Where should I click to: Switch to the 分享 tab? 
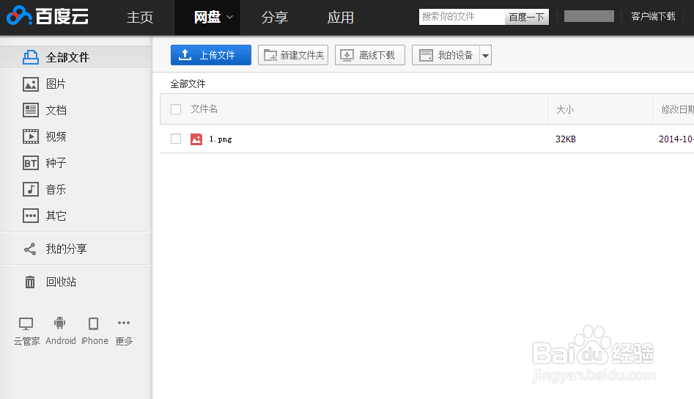pos(274,18)
